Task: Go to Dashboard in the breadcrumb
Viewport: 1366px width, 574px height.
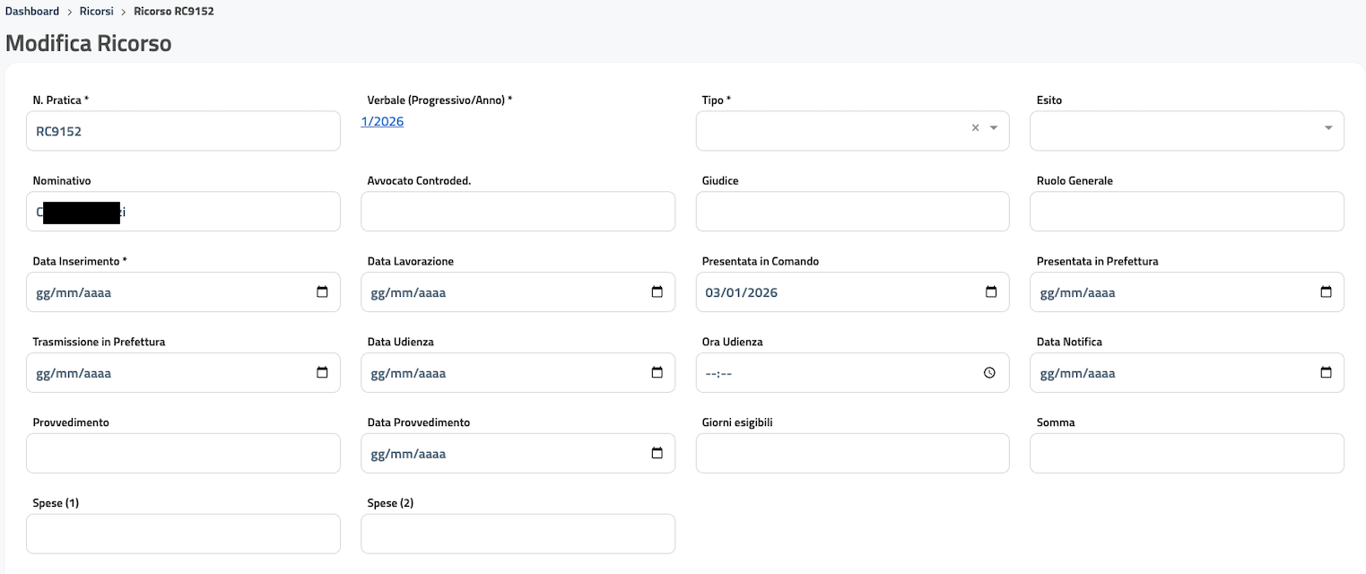Action: coord(32,12)
